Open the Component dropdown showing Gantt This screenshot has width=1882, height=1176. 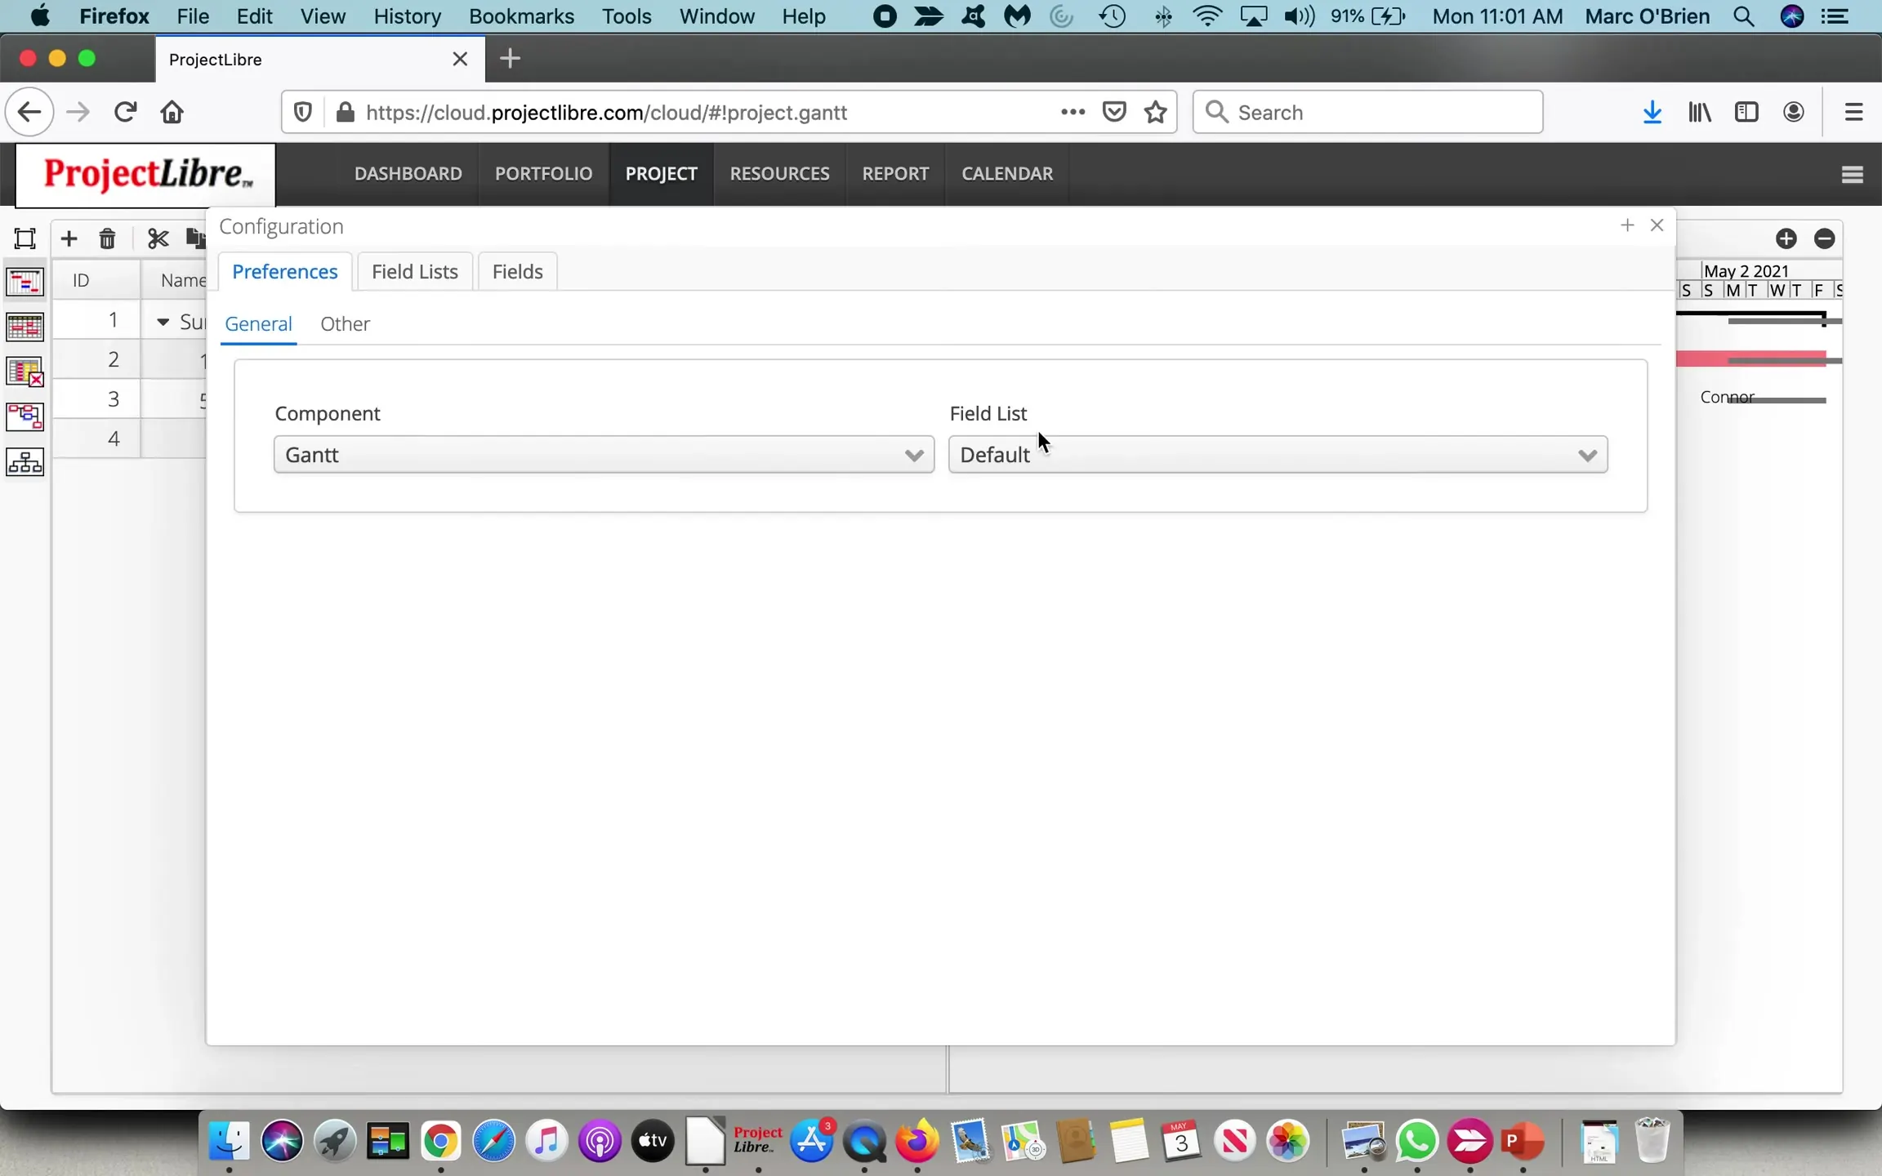604,455
